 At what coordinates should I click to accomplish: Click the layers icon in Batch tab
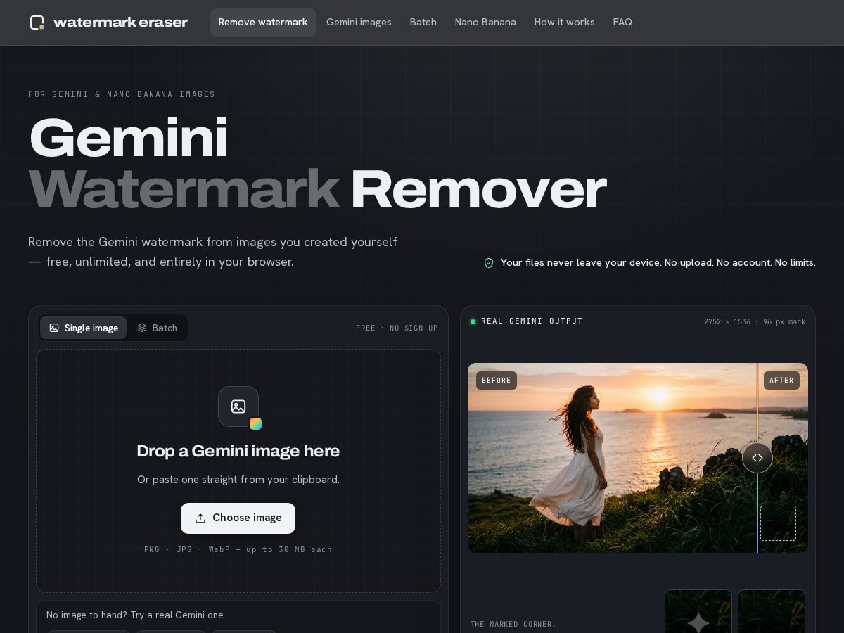point(142,328)
